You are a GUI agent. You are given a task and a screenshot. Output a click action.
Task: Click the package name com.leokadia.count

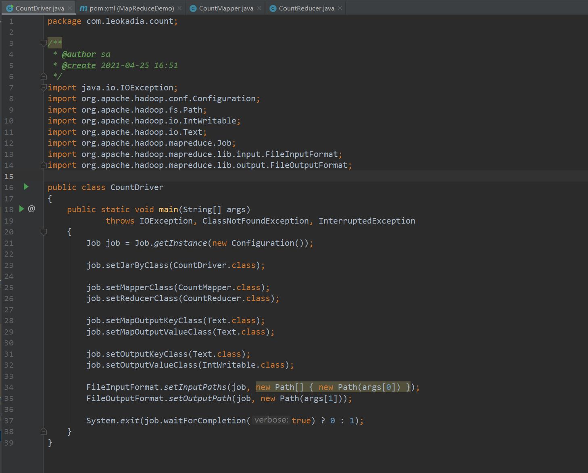click(130, 21)
